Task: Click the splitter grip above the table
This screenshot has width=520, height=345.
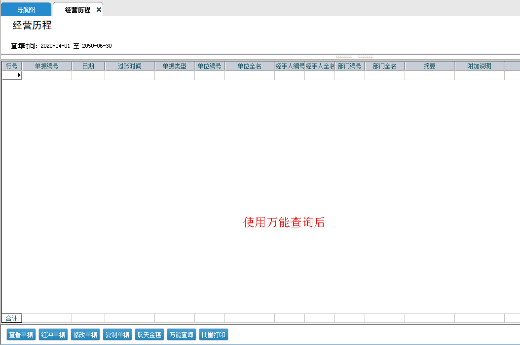Action: coord(355,57)
